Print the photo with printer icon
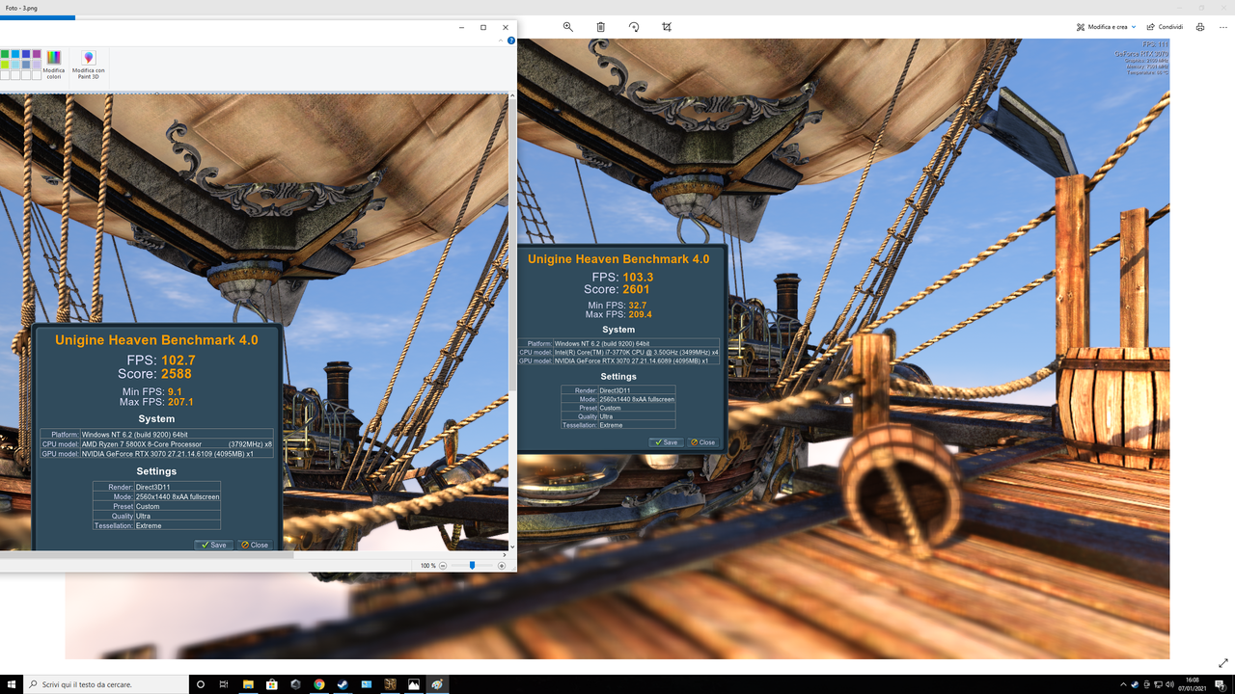Image resolution: width=1235 pixels, height=694 pixels. (x=1200, y=27)
